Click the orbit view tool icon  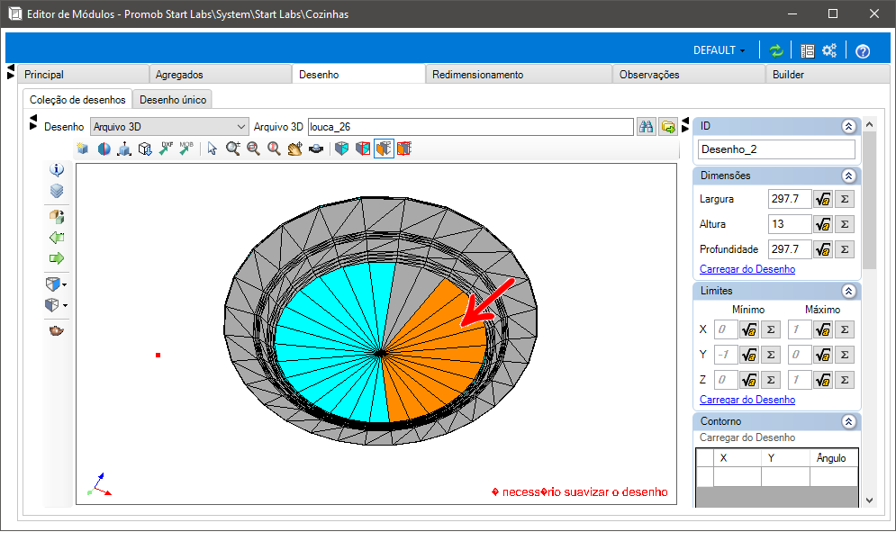[315, 149]
